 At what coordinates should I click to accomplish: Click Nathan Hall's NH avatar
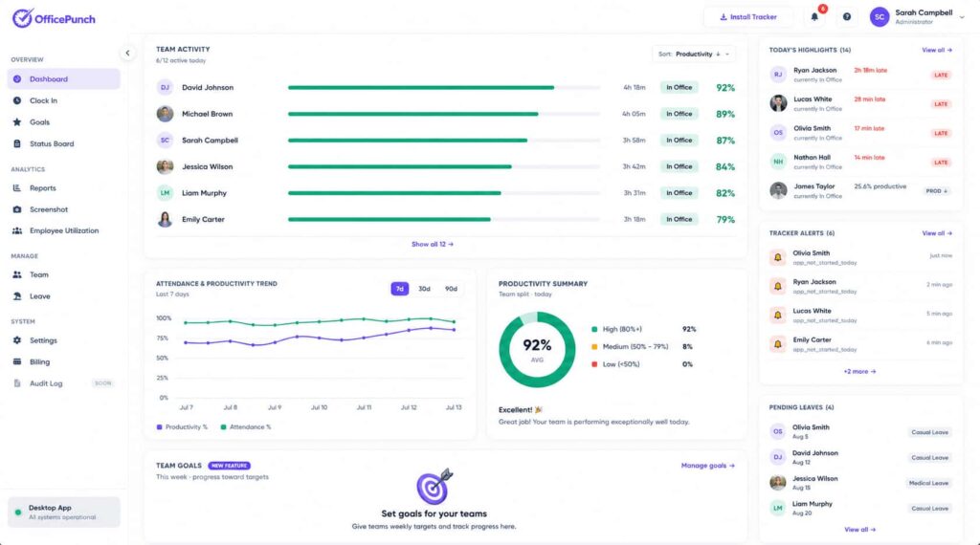coord(778,162)
